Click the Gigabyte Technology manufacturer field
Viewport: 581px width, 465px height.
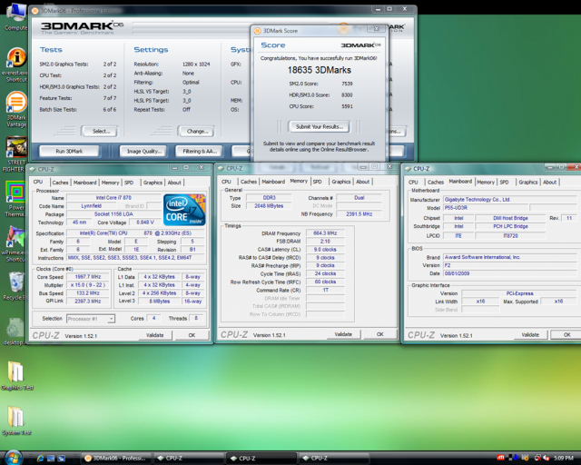(x=510, y=200)
